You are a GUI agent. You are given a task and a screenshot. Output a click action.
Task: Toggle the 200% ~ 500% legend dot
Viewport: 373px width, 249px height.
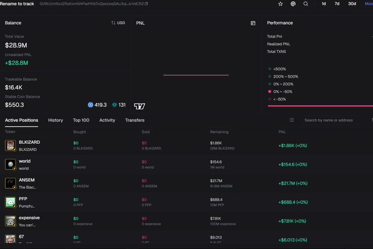click(x=269, y=77)
